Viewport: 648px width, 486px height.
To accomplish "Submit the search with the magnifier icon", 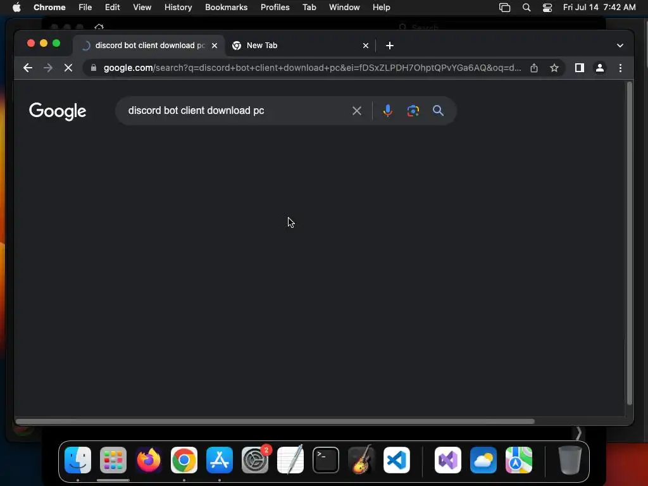I will (x=438, y=111).
